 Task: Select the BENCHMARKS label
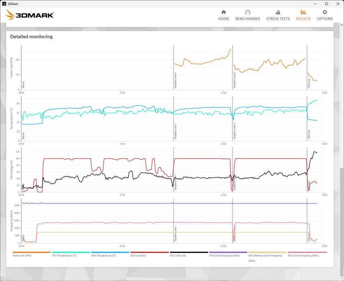click(248, 19)
